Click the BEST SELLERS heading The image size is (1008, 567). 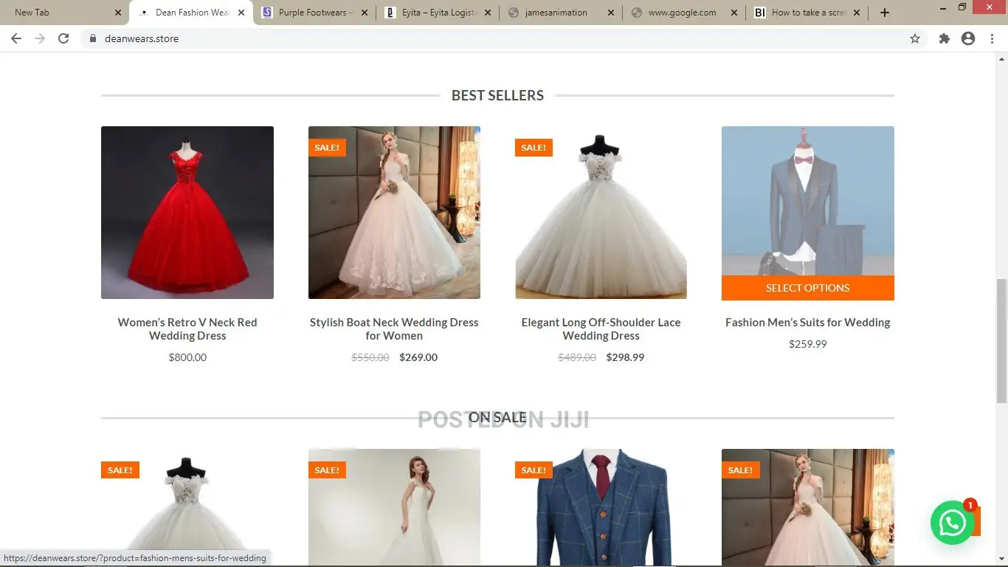[497, 95]
